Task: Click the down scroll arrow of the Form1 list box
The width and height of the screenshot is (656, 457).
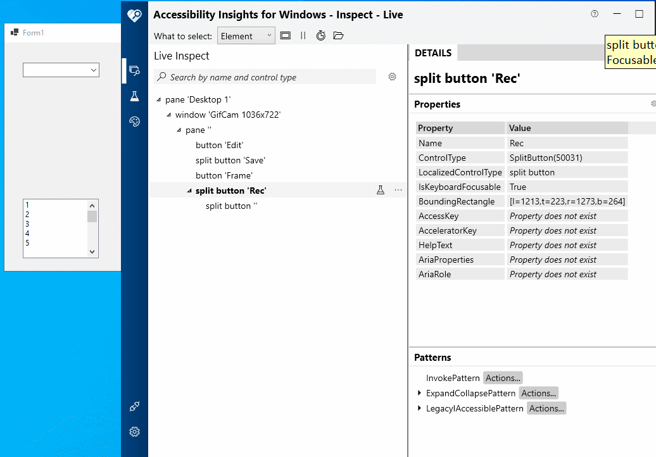Action: point(93,253)
